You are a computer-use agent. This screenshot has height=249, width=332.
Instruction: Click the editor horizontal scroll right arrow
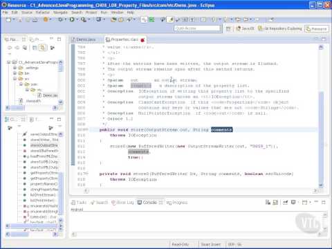coord(315,191)
